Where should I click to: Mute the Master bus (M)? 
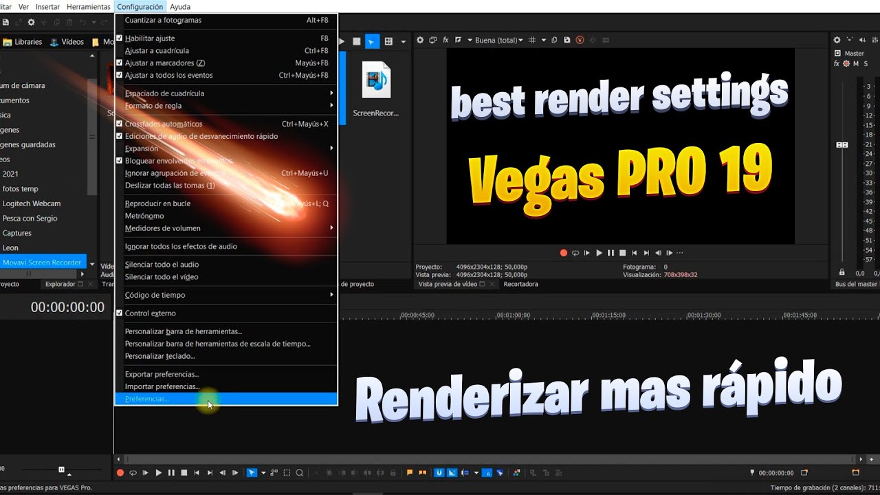856,63
